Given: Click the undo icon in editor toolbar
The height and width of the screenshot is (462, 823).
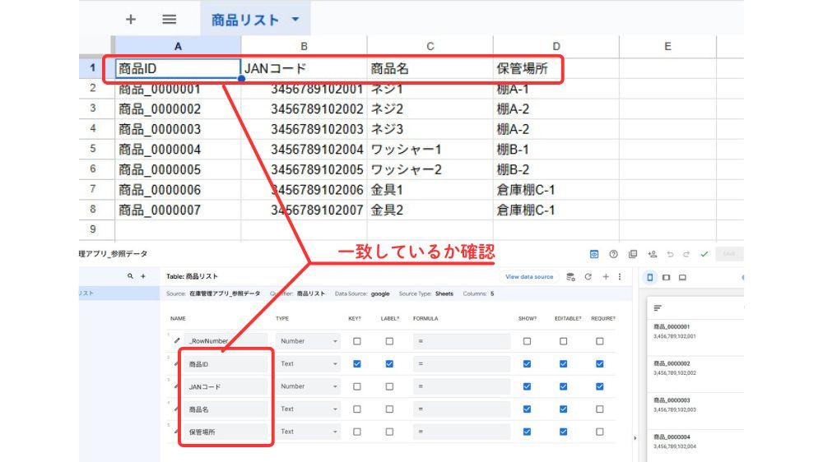Looking at the screenshot, I should pos(670,254).
